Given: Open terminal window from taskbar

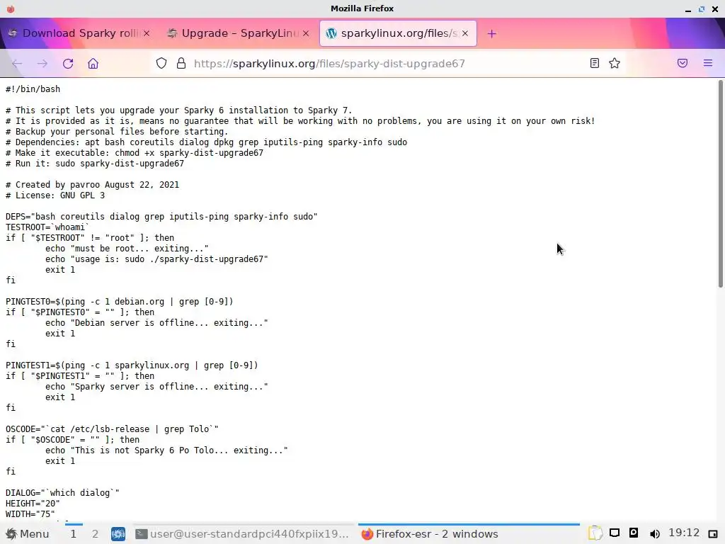Looking at the screenshot, I should pos(242,534).
